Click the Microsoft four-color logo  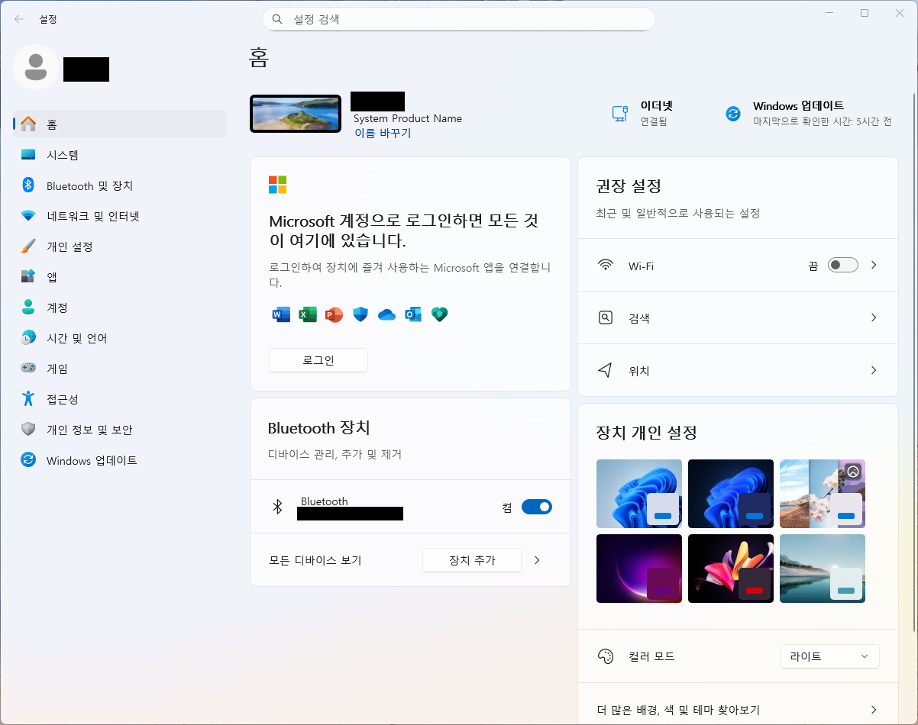pyautogui.click(x=277, y=185)
